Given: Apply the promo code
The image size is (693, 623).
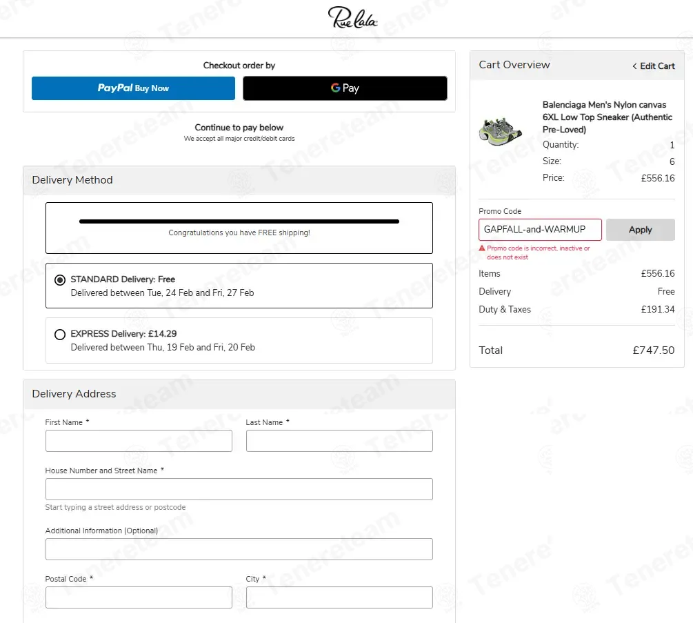Looking at the screenshot, I should click(640, 230).
